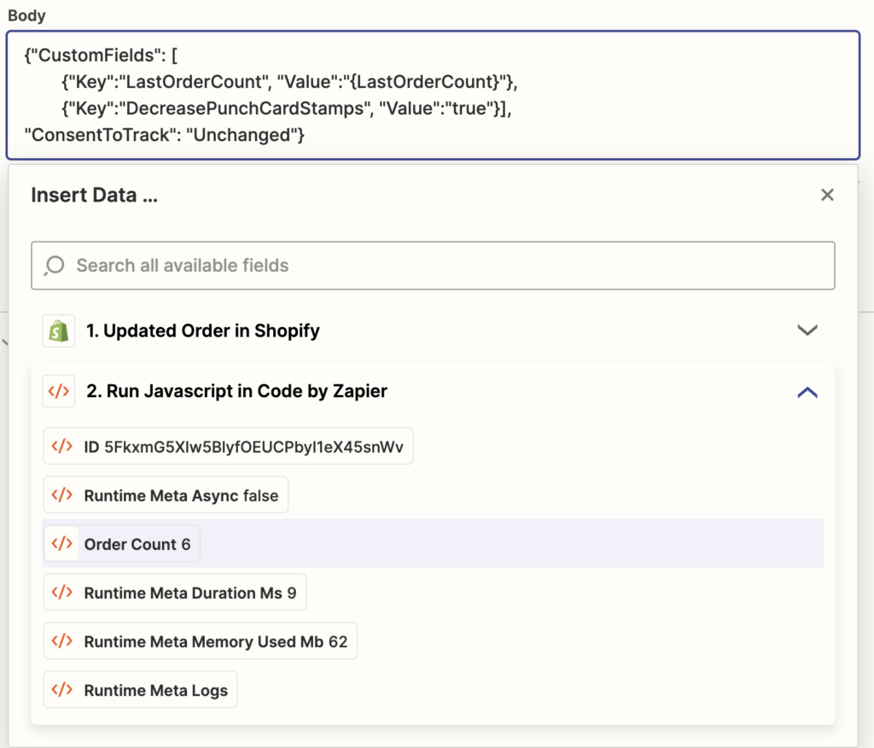Click the Search all available fields box

(x=433, y=266)
